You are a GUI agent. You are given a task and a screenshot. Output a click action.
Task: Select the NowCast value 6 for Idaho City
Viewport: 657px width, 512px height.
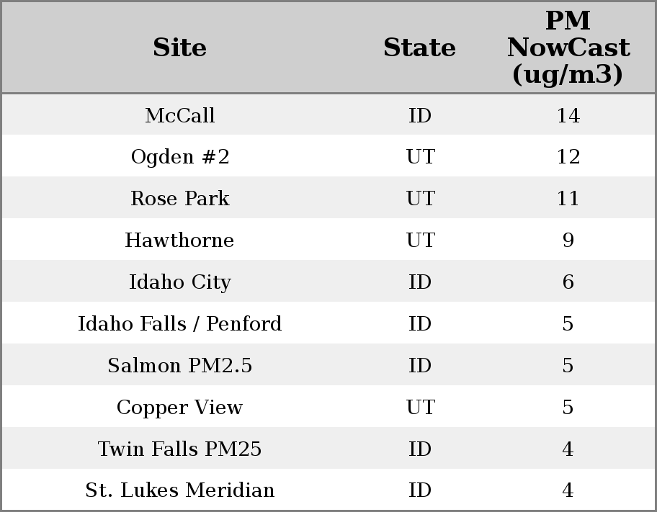click(x=568, y=282)
